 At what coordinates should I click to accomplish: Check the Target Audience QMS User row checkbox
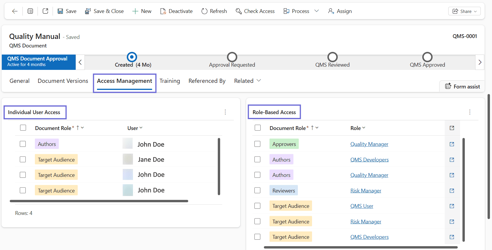coord(257,206)
